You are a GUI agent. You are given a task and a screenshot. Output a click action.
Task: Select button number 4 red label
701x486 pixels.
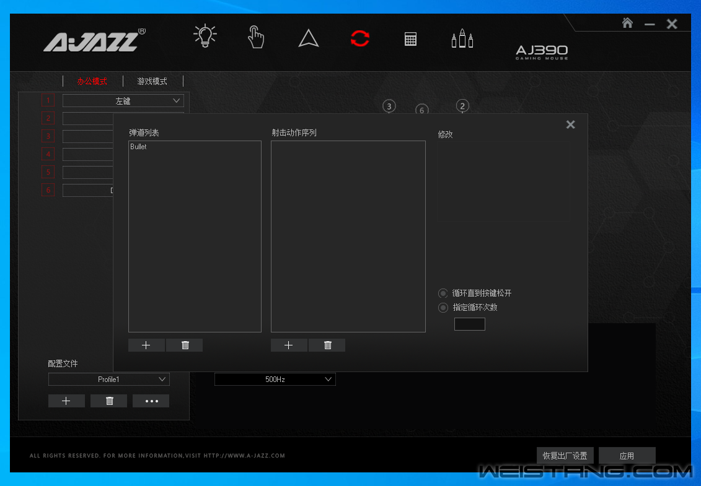(x=48, y=155)
